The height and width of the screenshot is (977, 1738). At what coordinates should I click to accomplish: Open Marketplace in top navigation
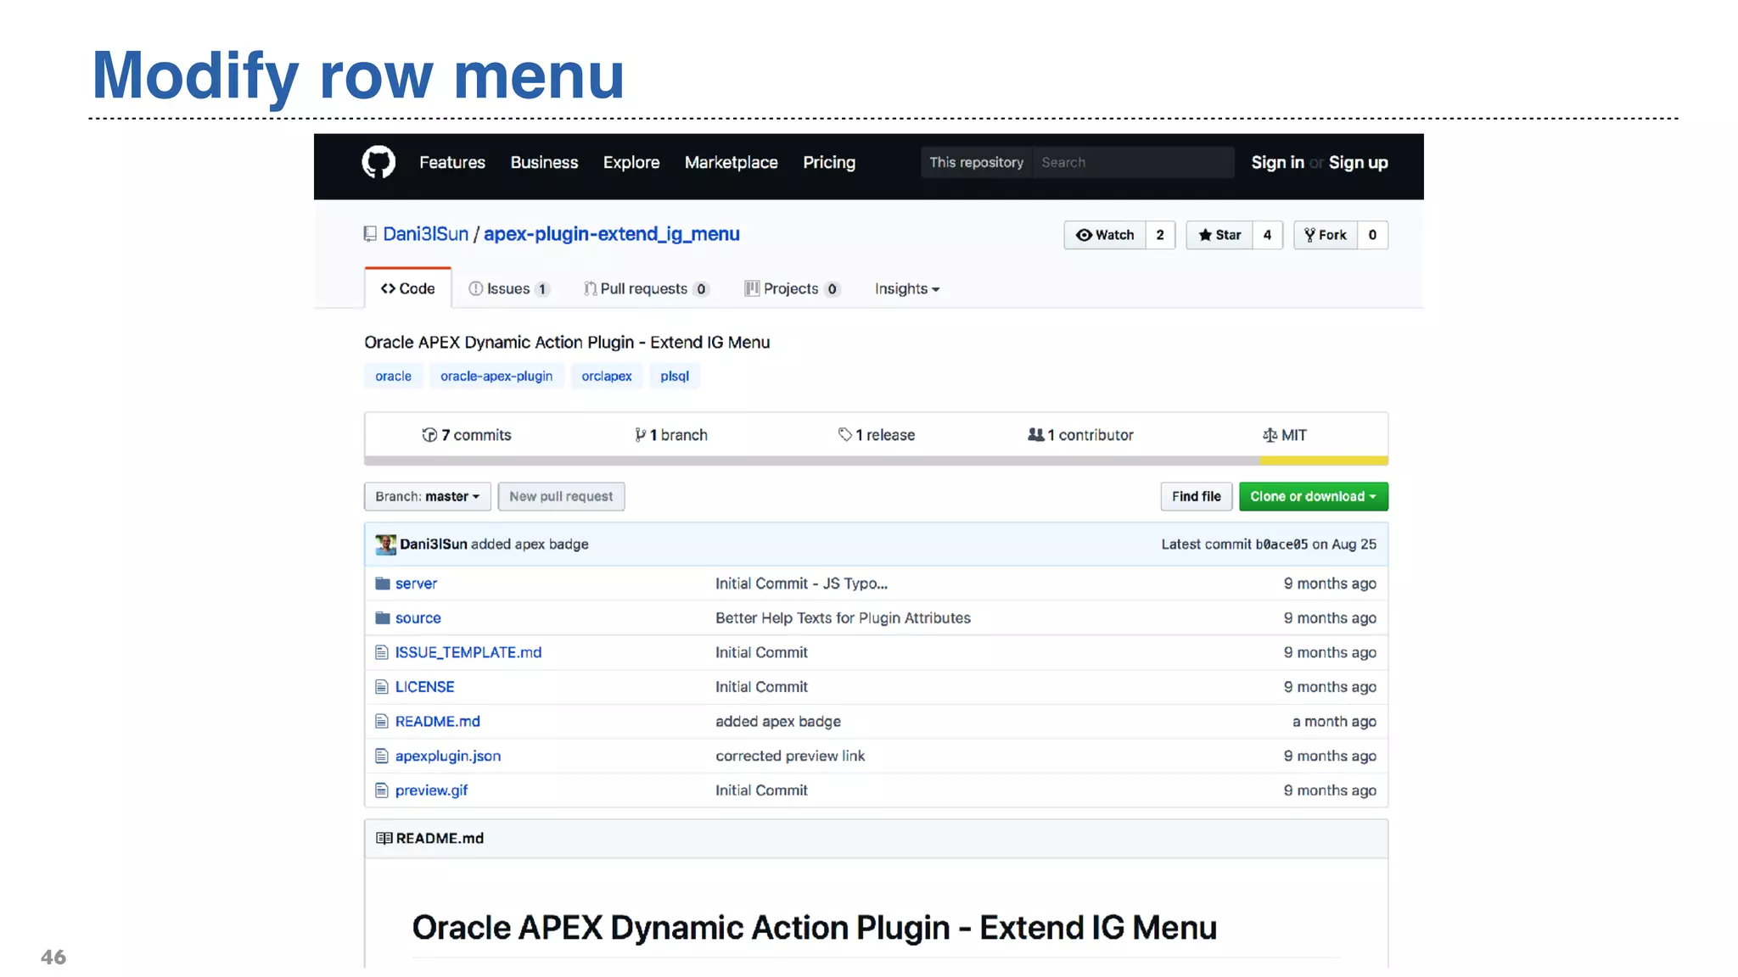(732, 162)
